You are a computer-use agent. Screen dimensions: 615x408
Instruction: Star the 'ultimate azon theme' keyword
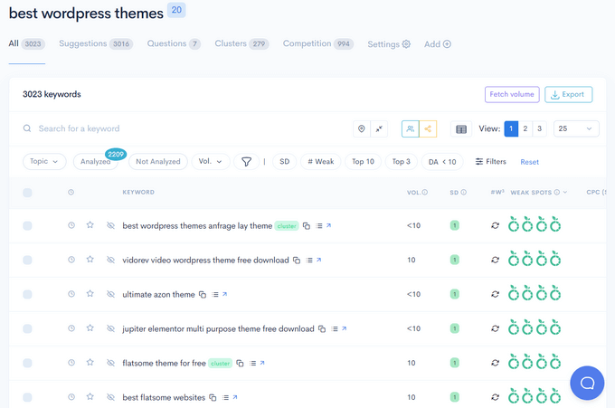90,294
